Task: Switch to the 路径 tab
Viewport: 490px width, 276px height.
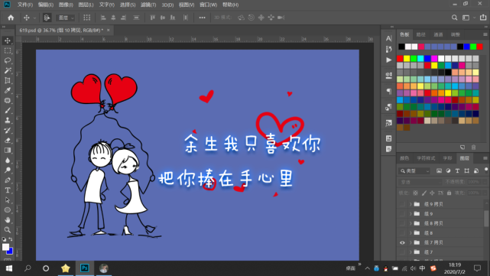Action: click(x=421, y=34)
